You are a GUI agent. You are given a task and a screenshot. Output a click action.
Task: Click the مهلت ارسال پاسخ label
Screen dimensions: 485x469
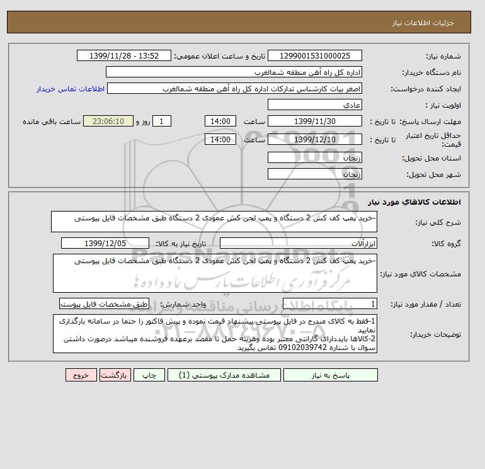point(430,121)
